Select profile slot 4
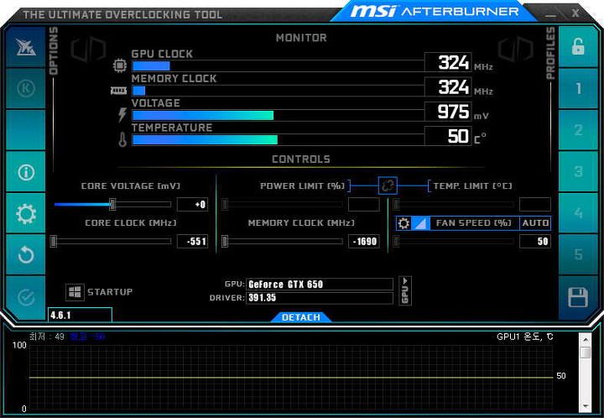Image resolution: width=604 pixels, height=418 pixels. point(578,213)
